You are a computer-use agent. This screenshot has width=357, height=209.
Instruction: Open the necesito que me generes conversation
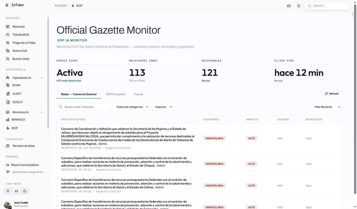tap(28, 172)
